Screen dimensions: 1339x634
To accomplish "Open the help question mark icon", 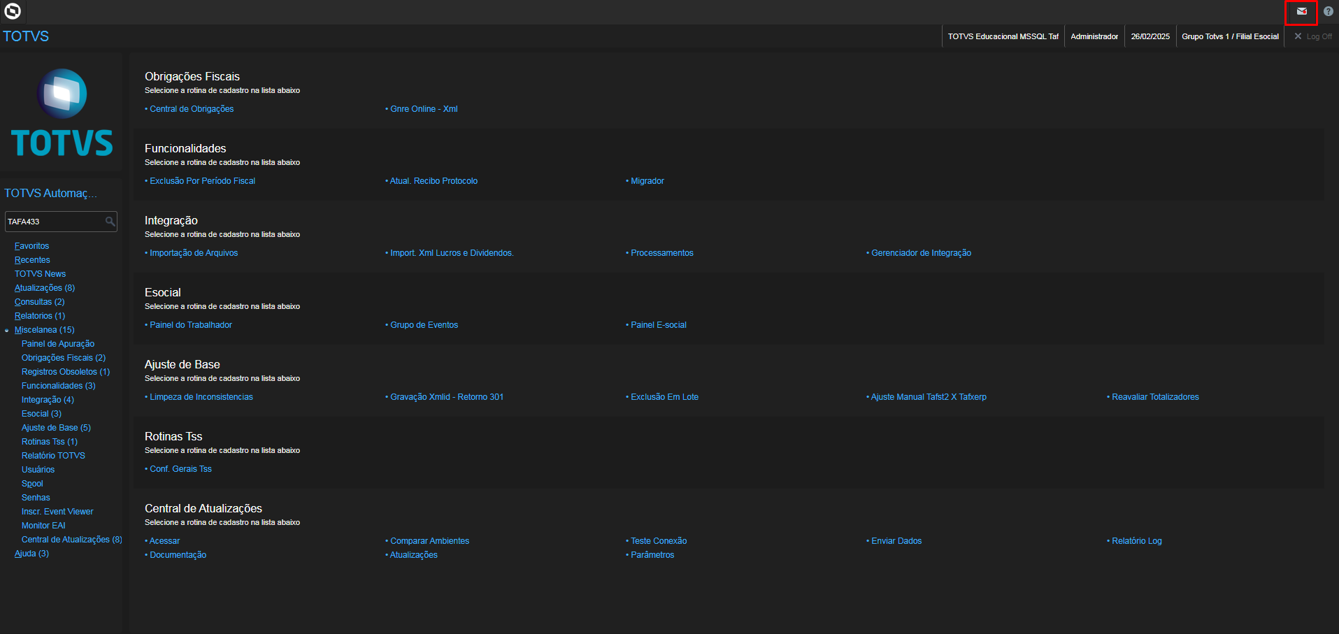I will point(1328,12).
